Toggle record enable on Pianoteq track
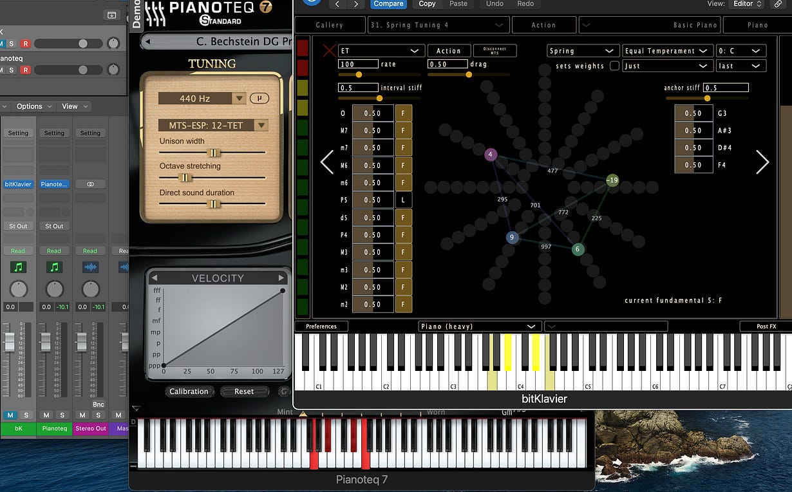The width and height of the screenshot is (792, 492). [x=25, y=70]
